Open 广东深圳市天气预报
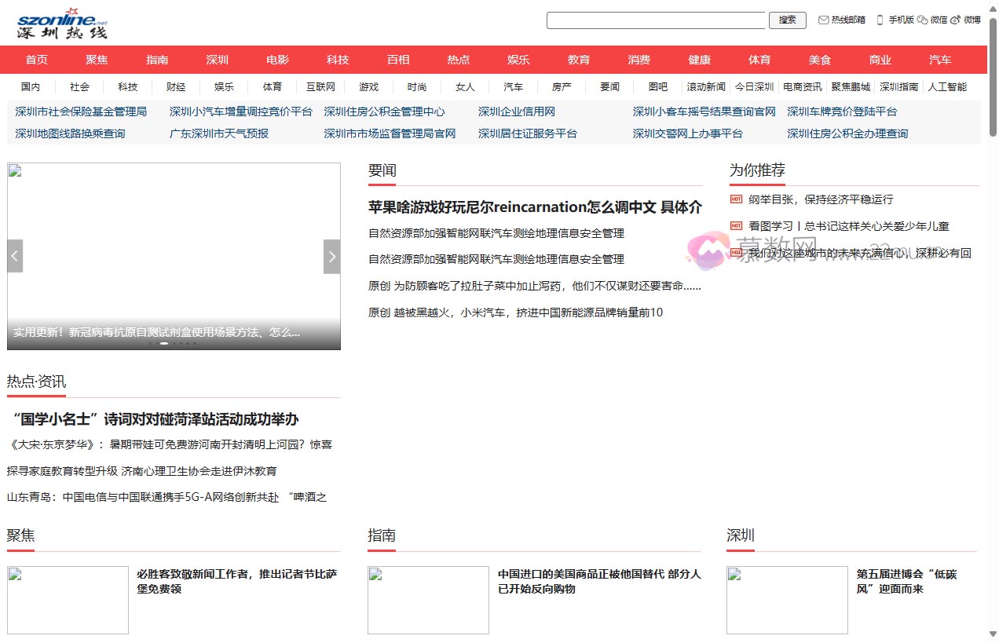The height and width of the screenshot is (643, 999). coord(218,133)
